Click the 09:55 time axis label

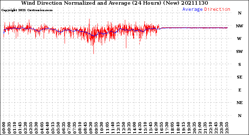point(96,128)
